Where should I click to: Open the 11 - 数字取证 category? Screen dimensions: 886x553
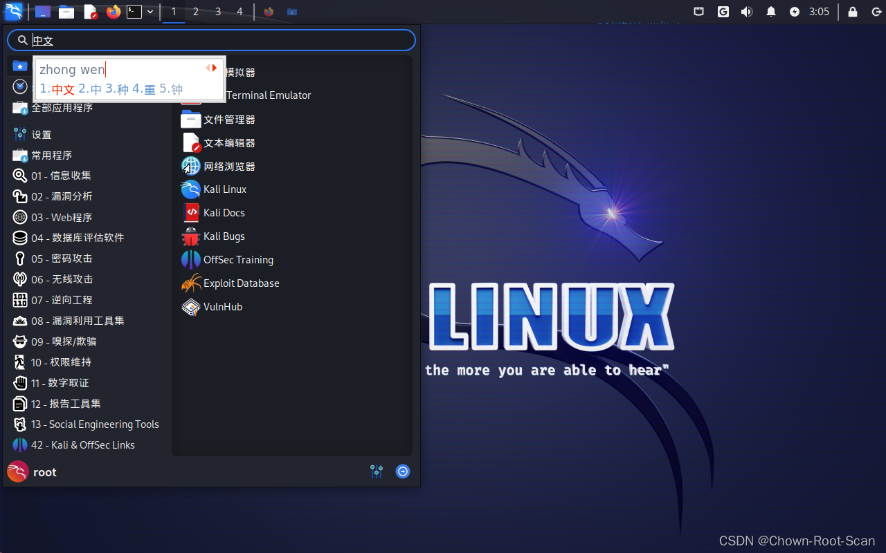[88, 383]
